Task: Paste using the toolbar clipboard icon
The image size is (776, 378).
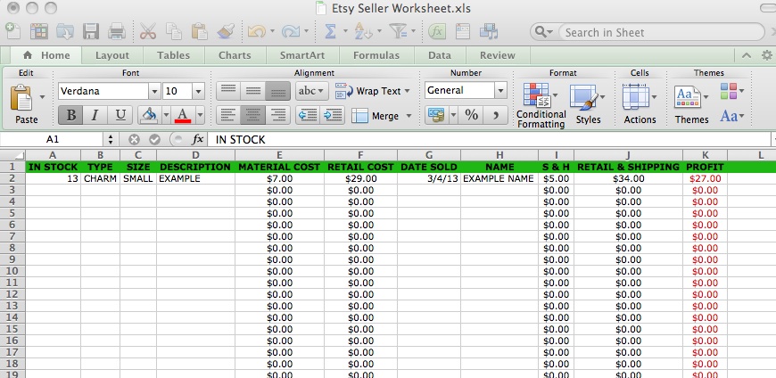Action: click(x=199, y=32)
